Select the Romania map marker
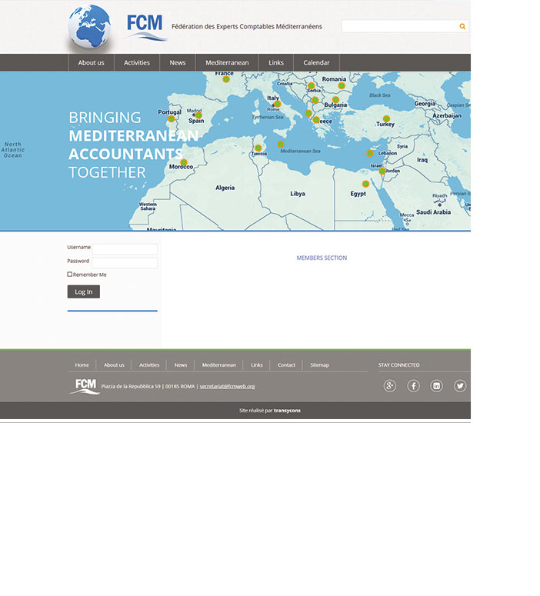The height and width of the screenshot is (596, 540). [x=342, y=86]
